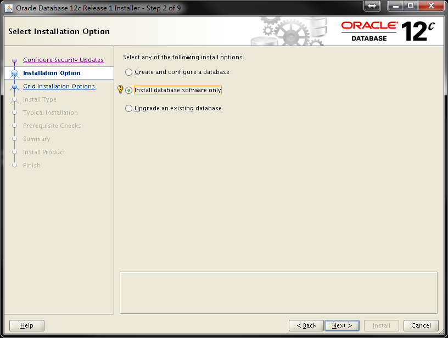The height and width of the screenshot is (338, 448).
Task: Click the empty message area panel
Action: (x=278, y=292)
